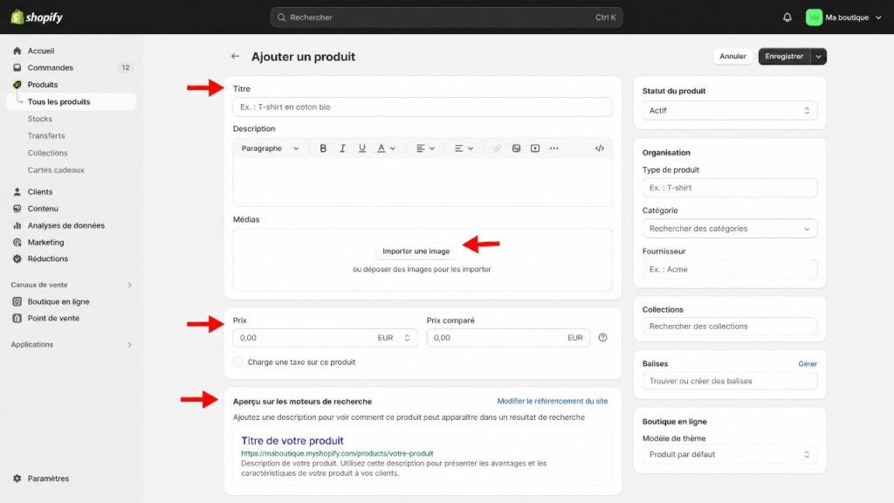The width and height of the screenshot is (894, 503).
Task: Click the Prix comparé field
Action: [508, 338]
